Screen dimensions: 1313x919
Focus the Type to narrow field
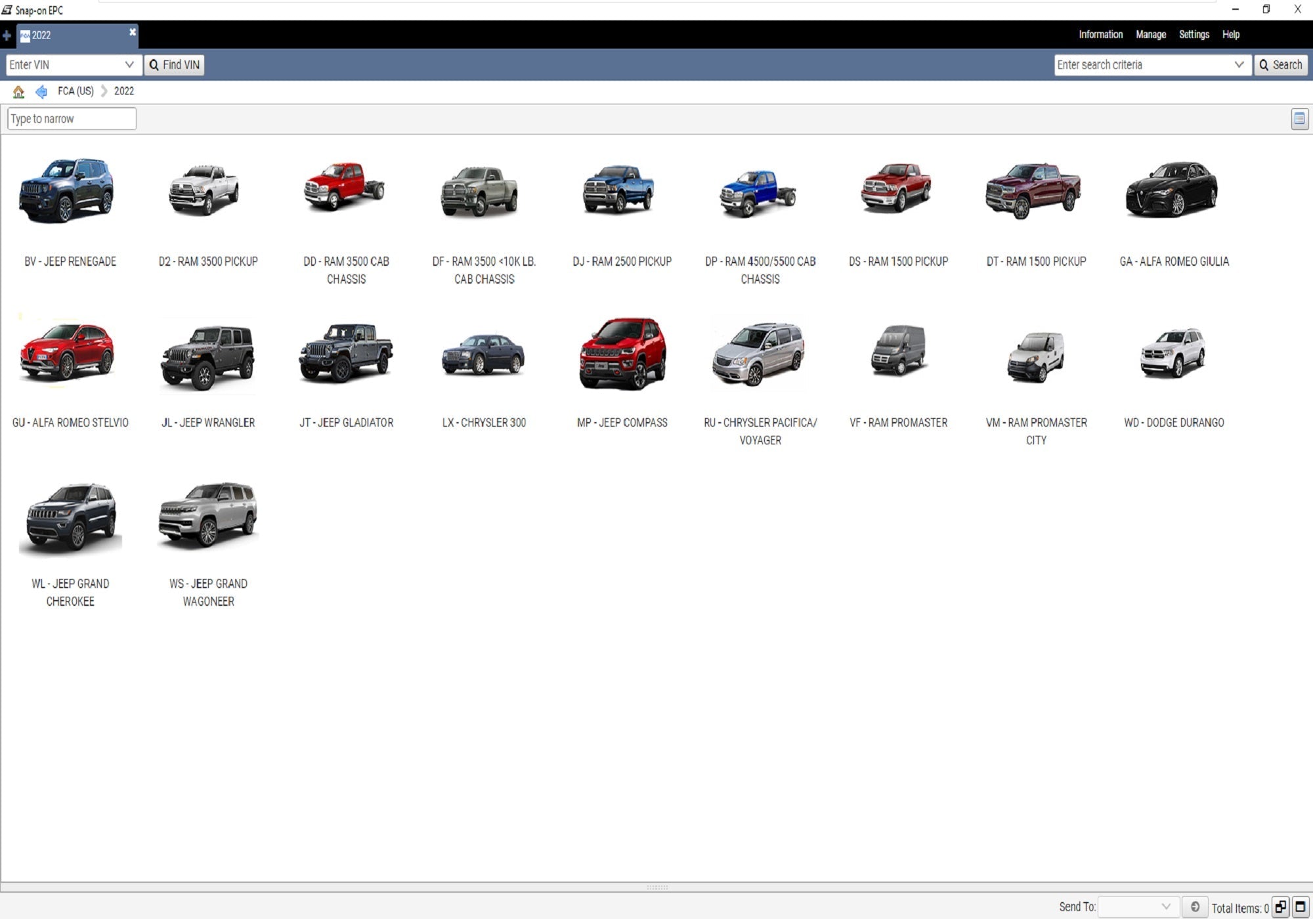point(72,119)
